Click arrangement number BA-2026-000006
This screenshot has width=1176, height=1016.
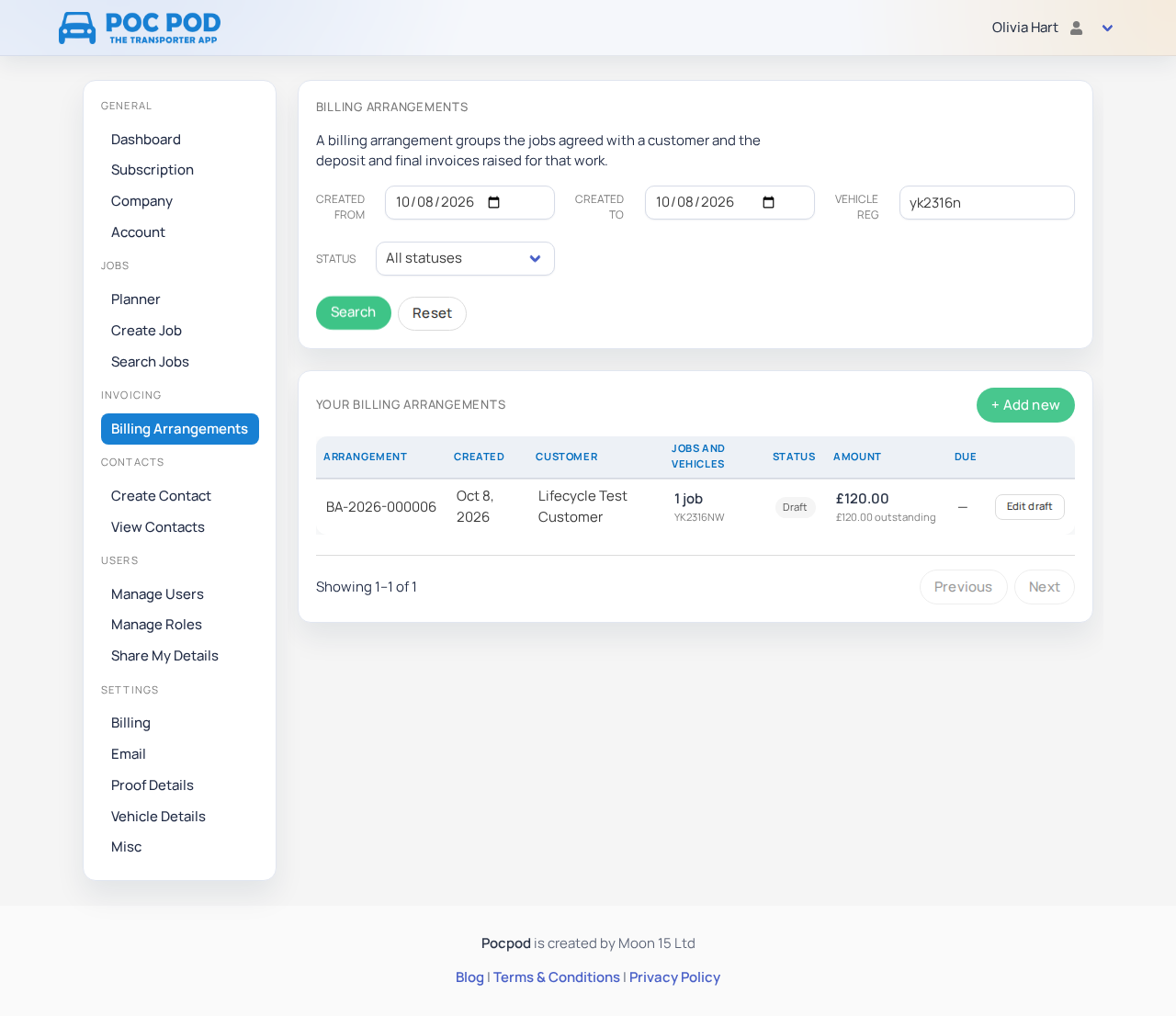(381, 507)
